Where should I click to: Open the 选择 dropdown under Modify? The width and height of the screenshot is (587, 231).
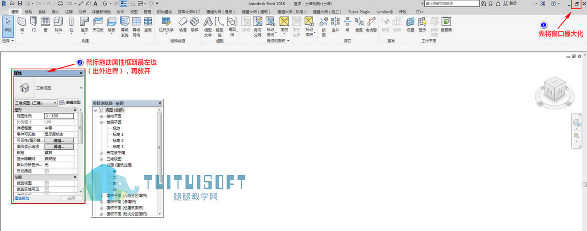(x=8, y=41)
